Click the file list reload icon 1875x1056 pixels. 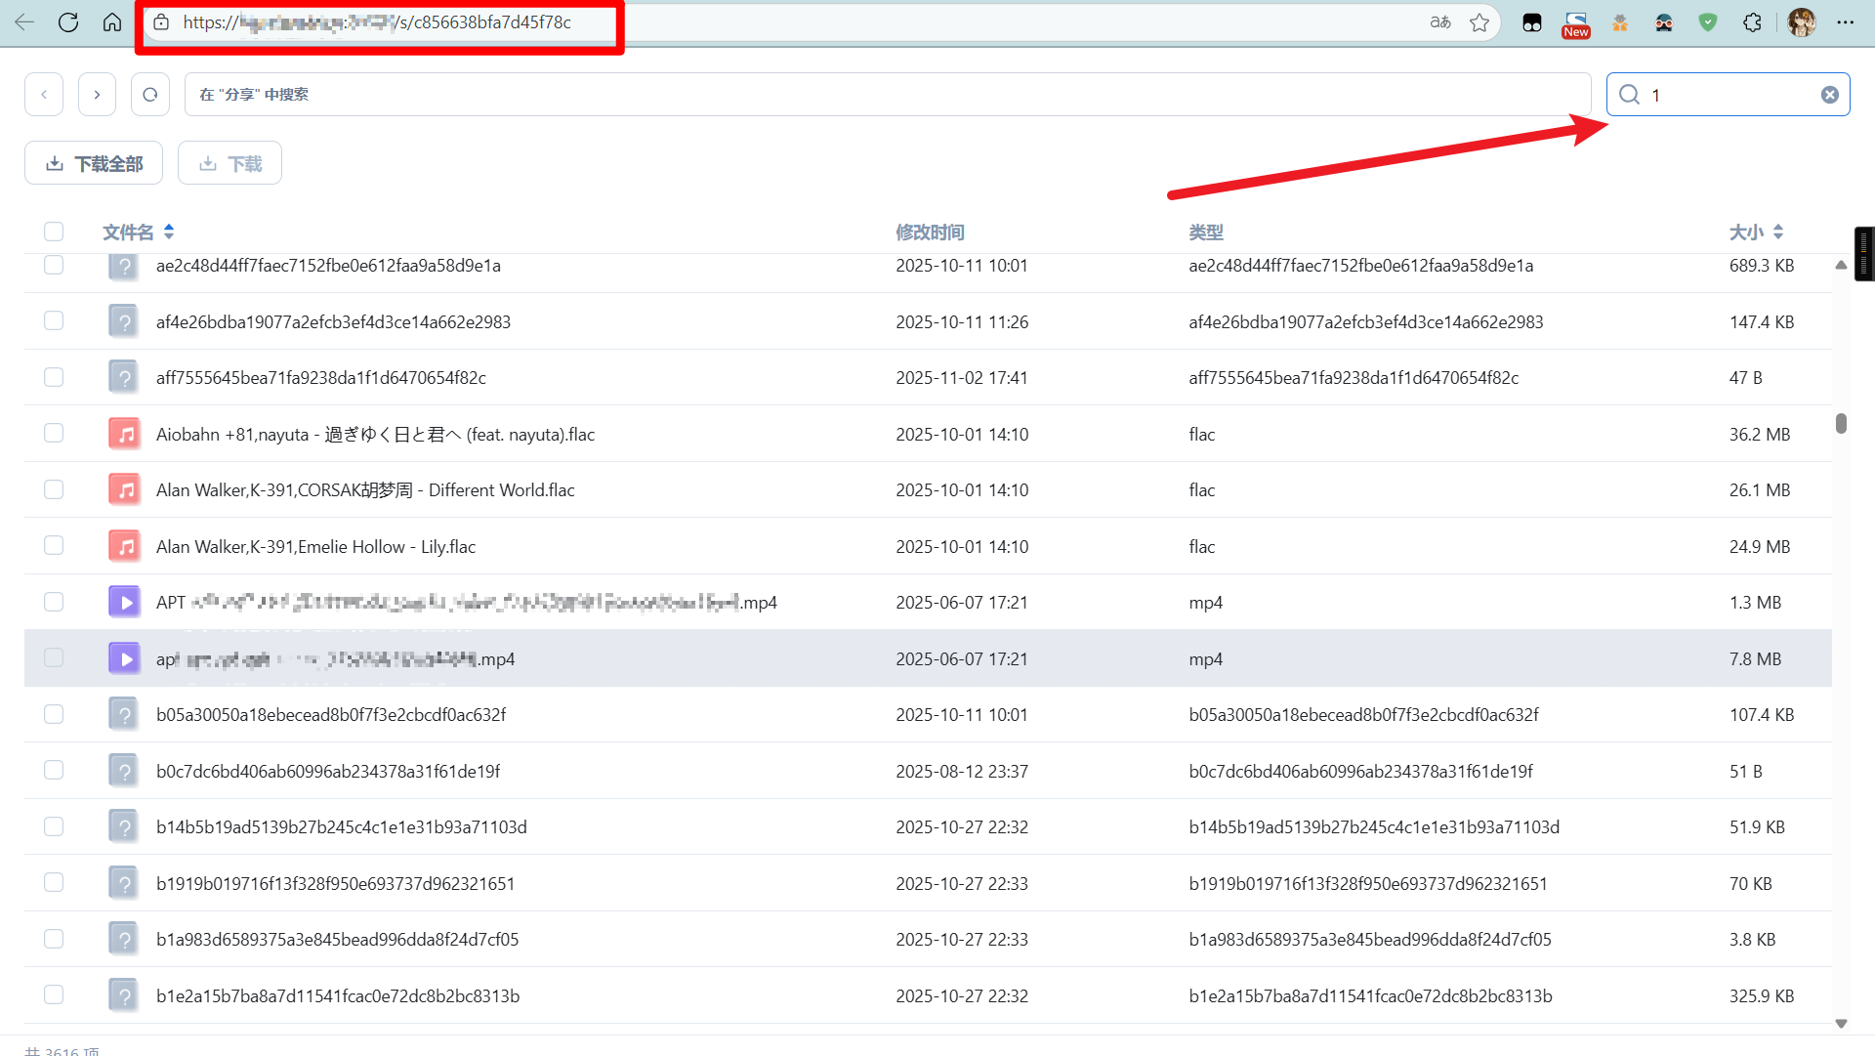point(149,95)
